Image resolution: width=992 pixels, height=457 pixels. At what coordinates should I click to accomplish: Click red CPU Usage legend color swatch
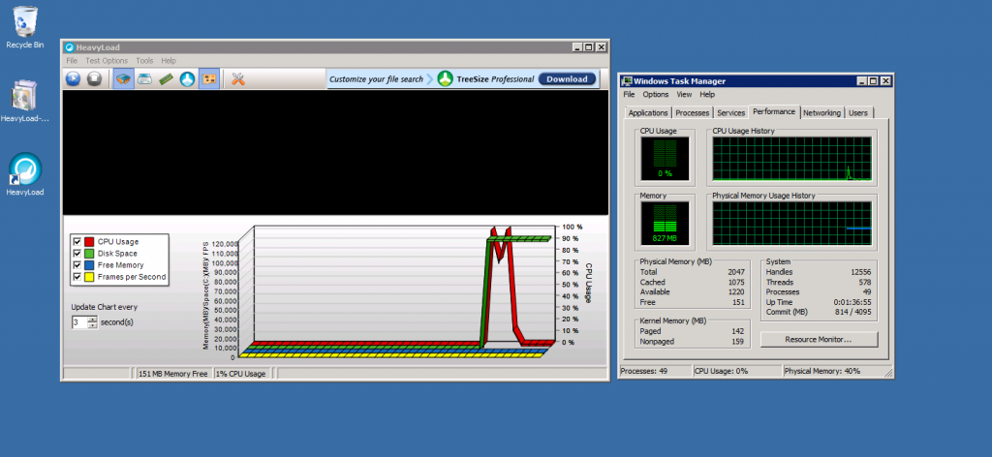click(x=89, y=241)
